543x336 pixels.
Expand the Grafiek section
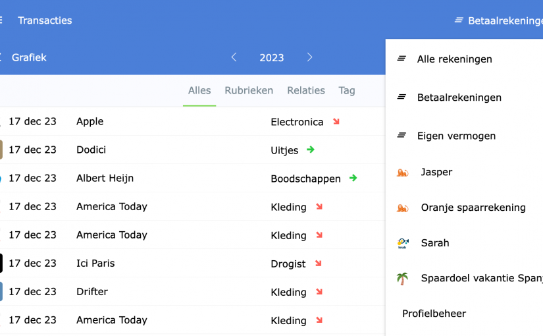[29, 57]
